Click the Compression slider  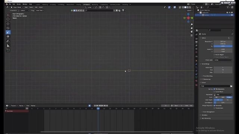(223, 103)
